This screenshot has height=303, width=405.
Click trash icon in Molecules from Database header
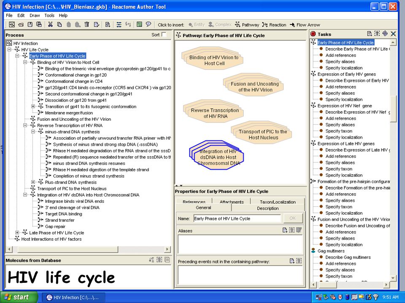coord(159,260)
